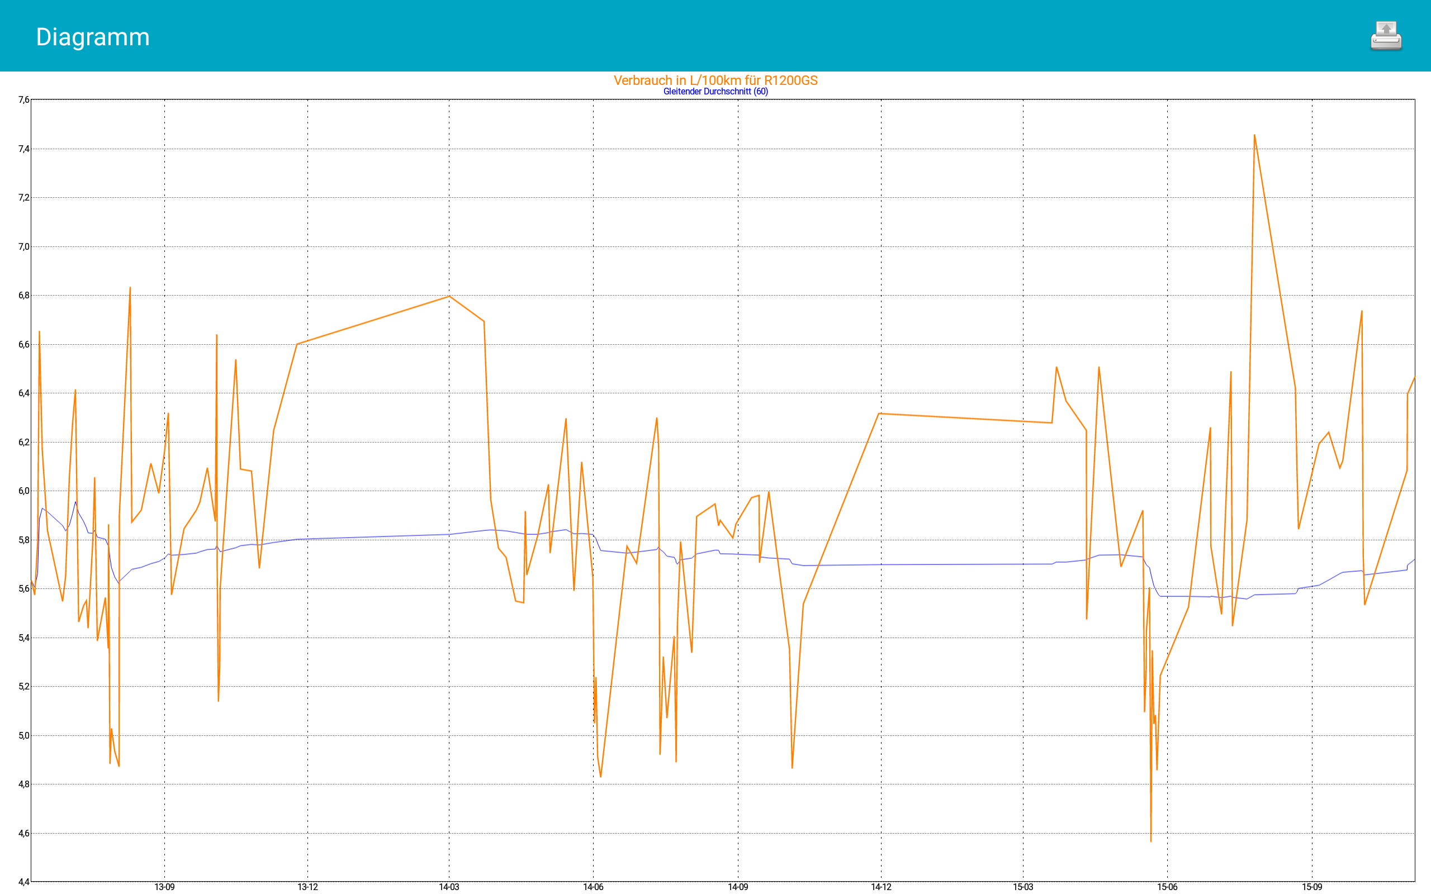Click the 'Gleitender Durchschnitt (60)' legend label

tap(715, 91)
